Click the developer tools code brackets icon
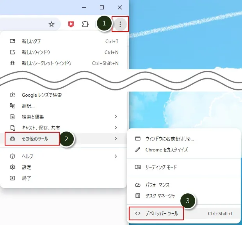The width and height of the screenshot is (242, 225). [137, 213]
